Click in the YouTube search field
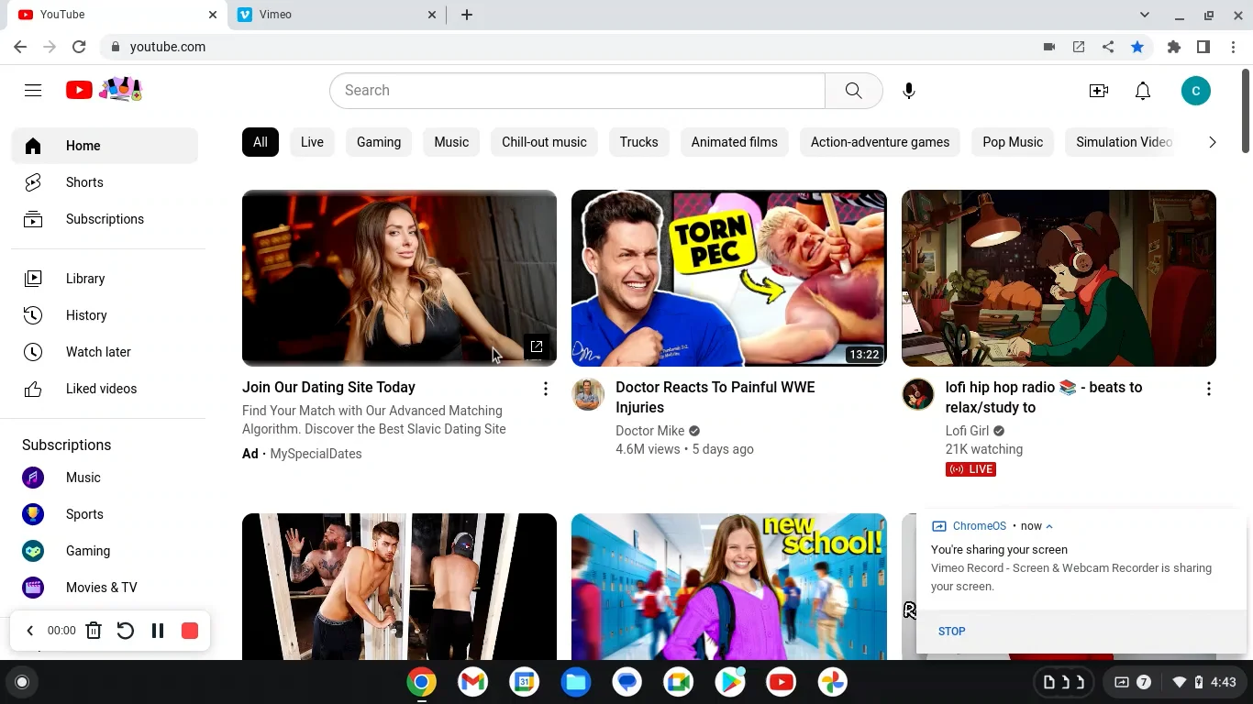Image resolution: width=1253 pixels, height=704 pixels. tap(578, 91)
